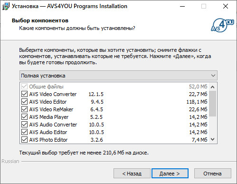This screenshot has width=237, height=184.
Task: Click the Общие файлы row label
Action: point(46,87)
